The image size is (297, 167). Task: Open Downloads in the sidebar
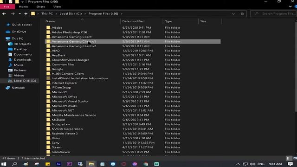[20, 60]
